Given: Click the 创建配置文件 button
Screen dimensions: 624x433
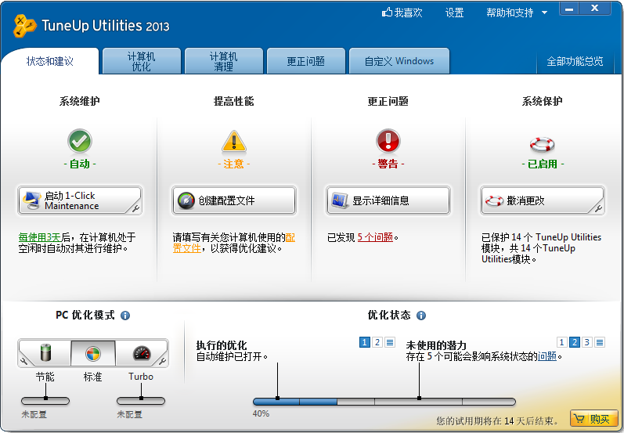Looking at the screenshot, I should click(x=234, y=200).
